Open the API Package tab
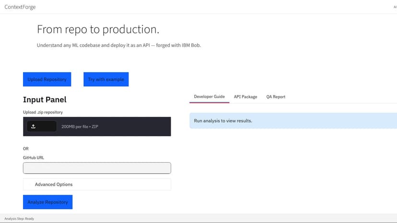397x223 pixels. click(245, 97)
